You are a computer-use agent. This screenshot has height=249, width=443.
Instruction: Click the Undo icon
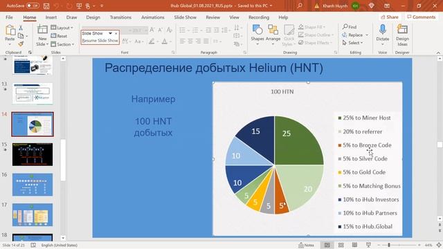(56, 6)
